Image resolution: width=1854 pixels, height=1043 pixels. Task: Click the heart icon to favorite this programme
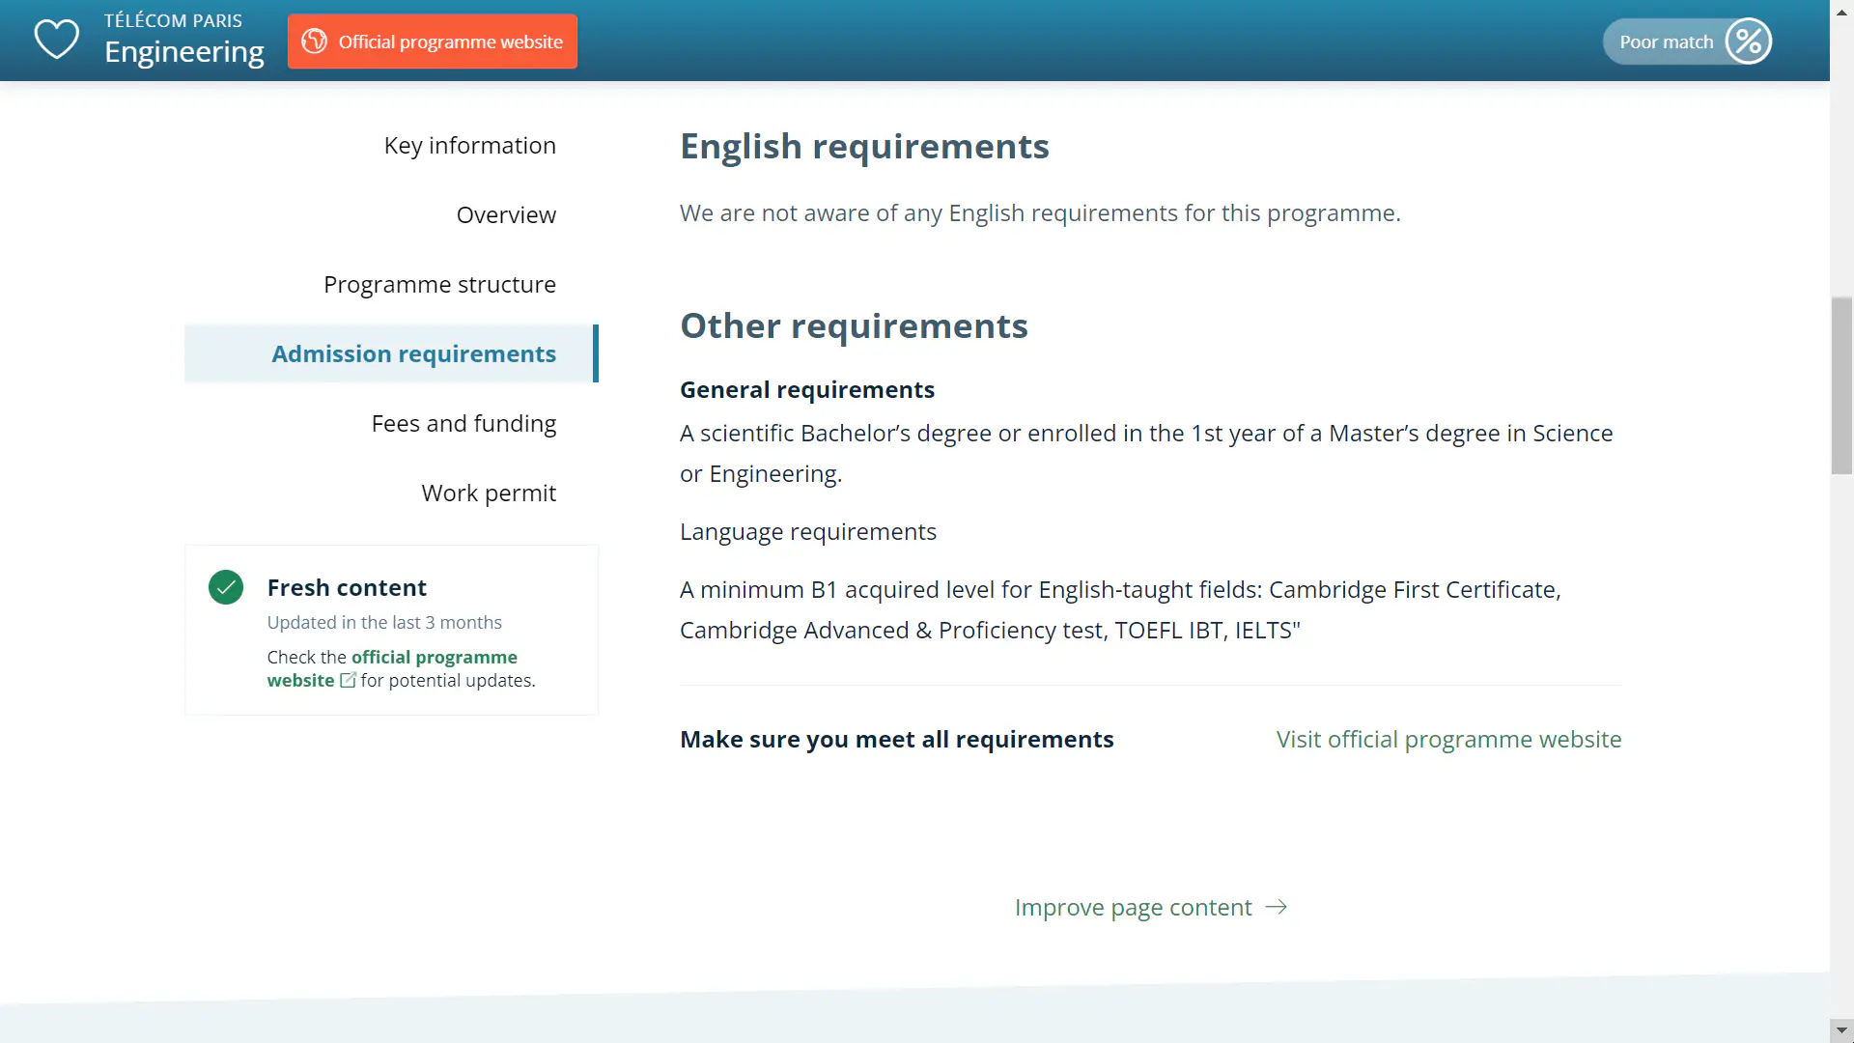[57, 40]
